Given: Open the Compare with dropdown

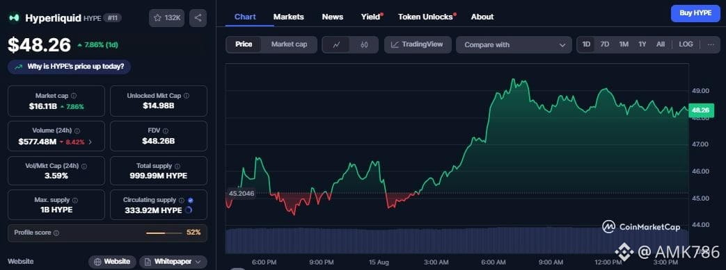Looking at the screenshot, I should (x=514, y=45).
